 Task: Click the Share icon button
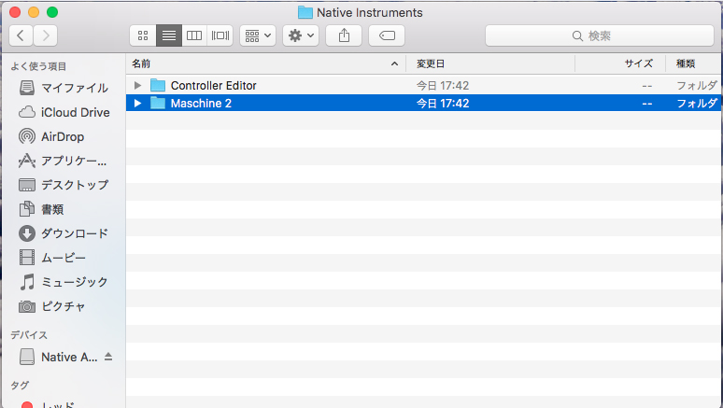[344, 35]
